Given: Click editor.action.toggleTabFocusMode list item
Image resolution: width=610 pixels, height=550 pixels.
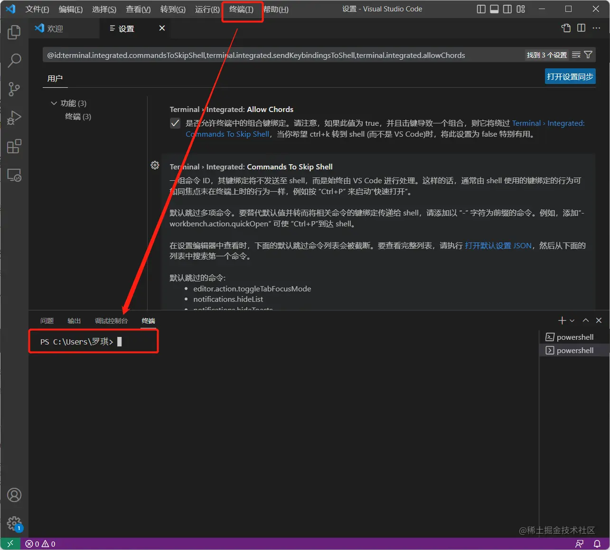Looking at the screenshot, I should [252, 289].
